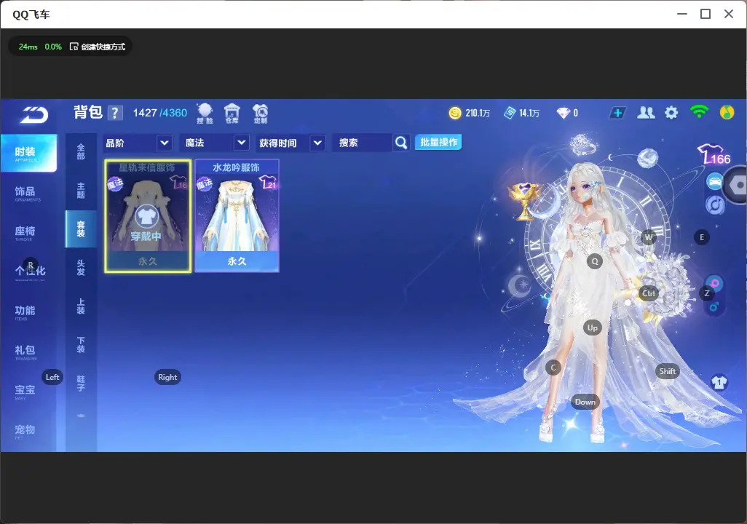Select the 水龙吟服饰 outfit thumbnail
Viewport: 747px width, 524px height.
[x=237, y=215]
